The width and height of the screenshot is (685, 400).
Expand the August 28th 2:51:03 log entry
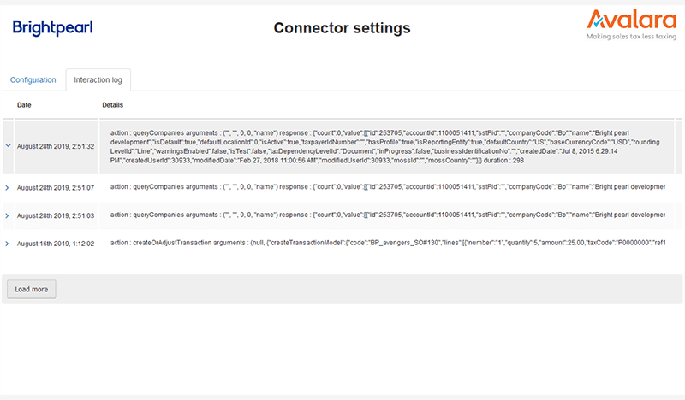(x=9, y=216)
